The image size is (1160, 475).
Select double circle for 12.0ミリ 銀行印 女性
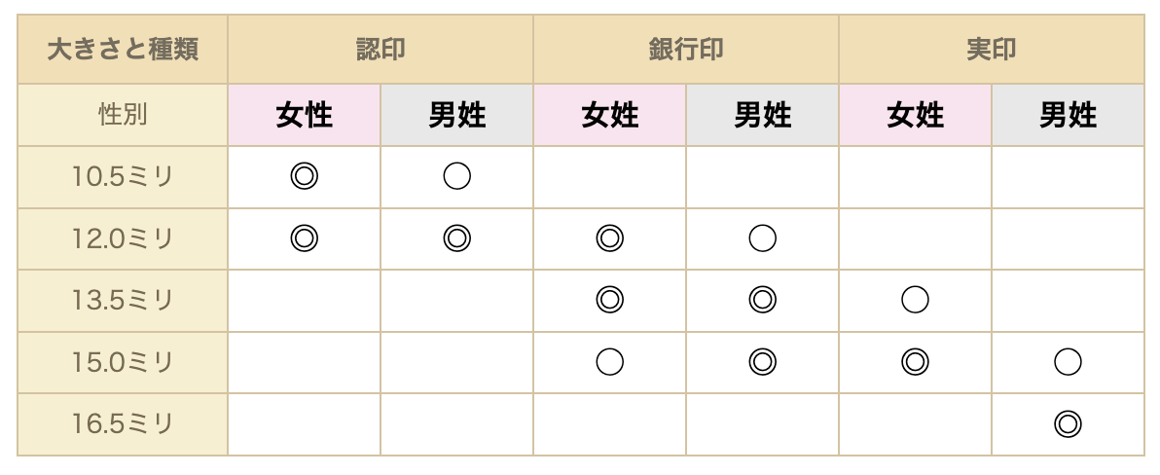(609, 238)
